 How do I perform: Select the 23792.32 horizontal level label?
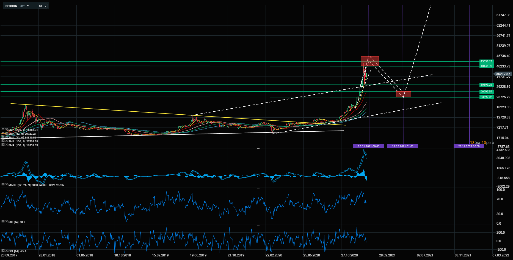click(486, 97)
